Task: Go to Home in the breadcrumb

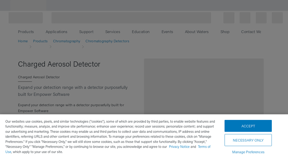Action: pyautogui.click(x=23, y=41)
